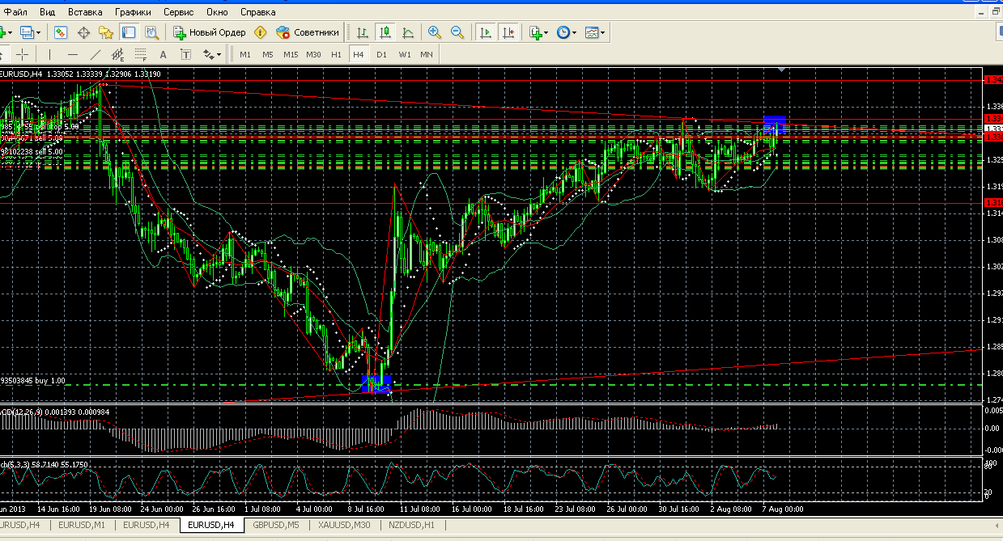This screenshot has width=1003, height=541.
Task: Click the MACD (12,26,9) indicator label
Action: 54,412
